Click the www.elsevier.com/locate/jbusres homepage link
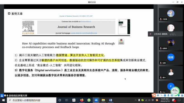Screen dimensions: 184x103 click(x=84, y=33)
